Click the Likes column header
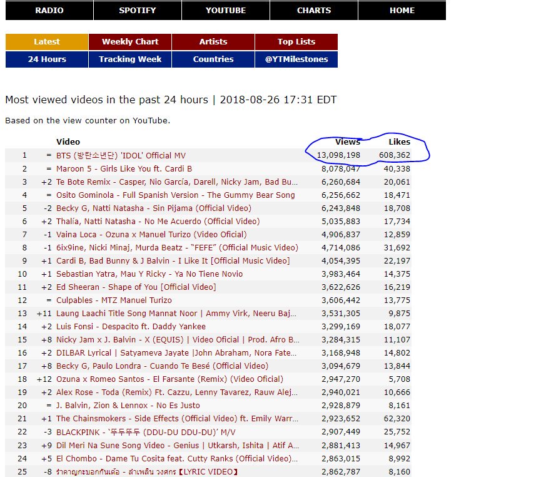This screenshot has width=546, height=477. click(x=400, y=142)
